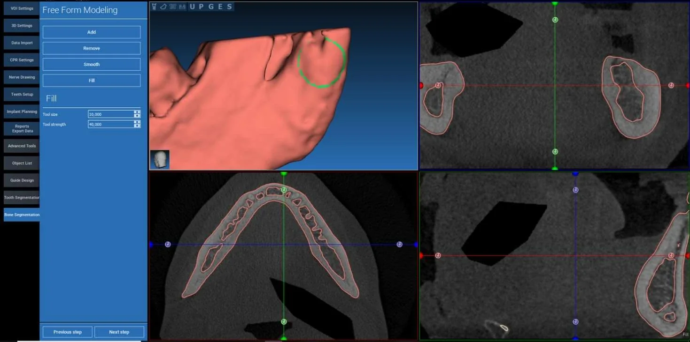Increase Tool size with the up arrow

tap(137, 112)
